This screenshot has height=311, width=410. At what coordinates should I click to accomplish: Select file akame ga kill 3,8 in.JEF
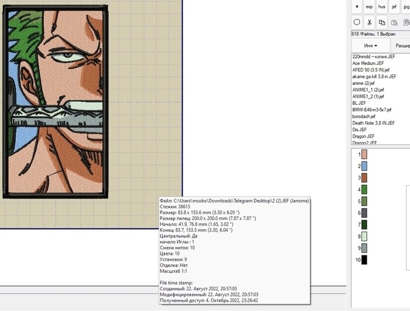(374, 76)
